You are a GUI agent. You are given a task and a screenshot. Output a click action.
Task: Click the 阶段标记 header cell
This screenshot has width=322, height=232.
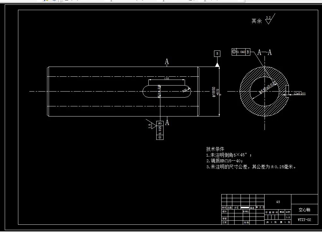pyautogui.click(x=271, y=212)
